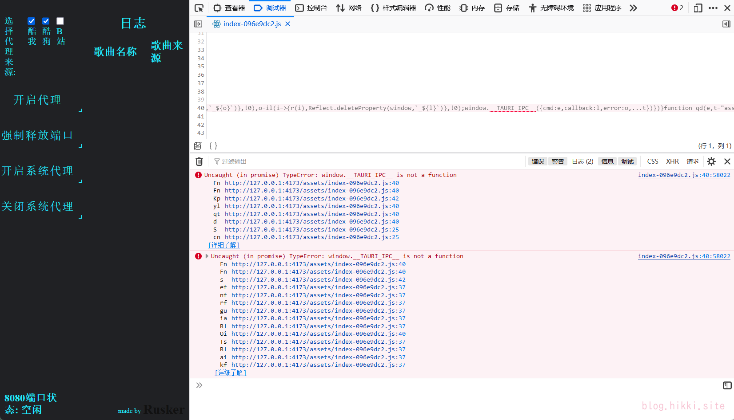Toggle the sources sidebar pane
Image resolution: width=734 pixels, height=420 pixels.
(199, 24)
